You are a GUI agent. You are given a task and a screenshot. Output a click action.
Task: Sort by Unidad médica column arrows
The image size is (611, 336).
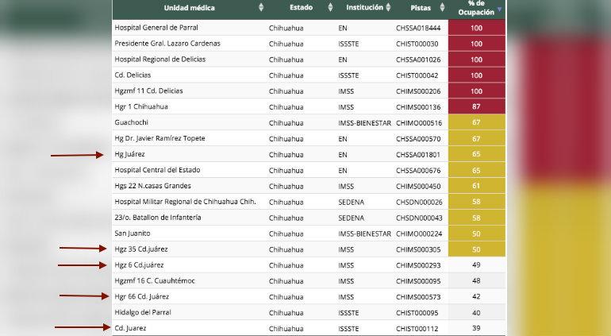261,7
